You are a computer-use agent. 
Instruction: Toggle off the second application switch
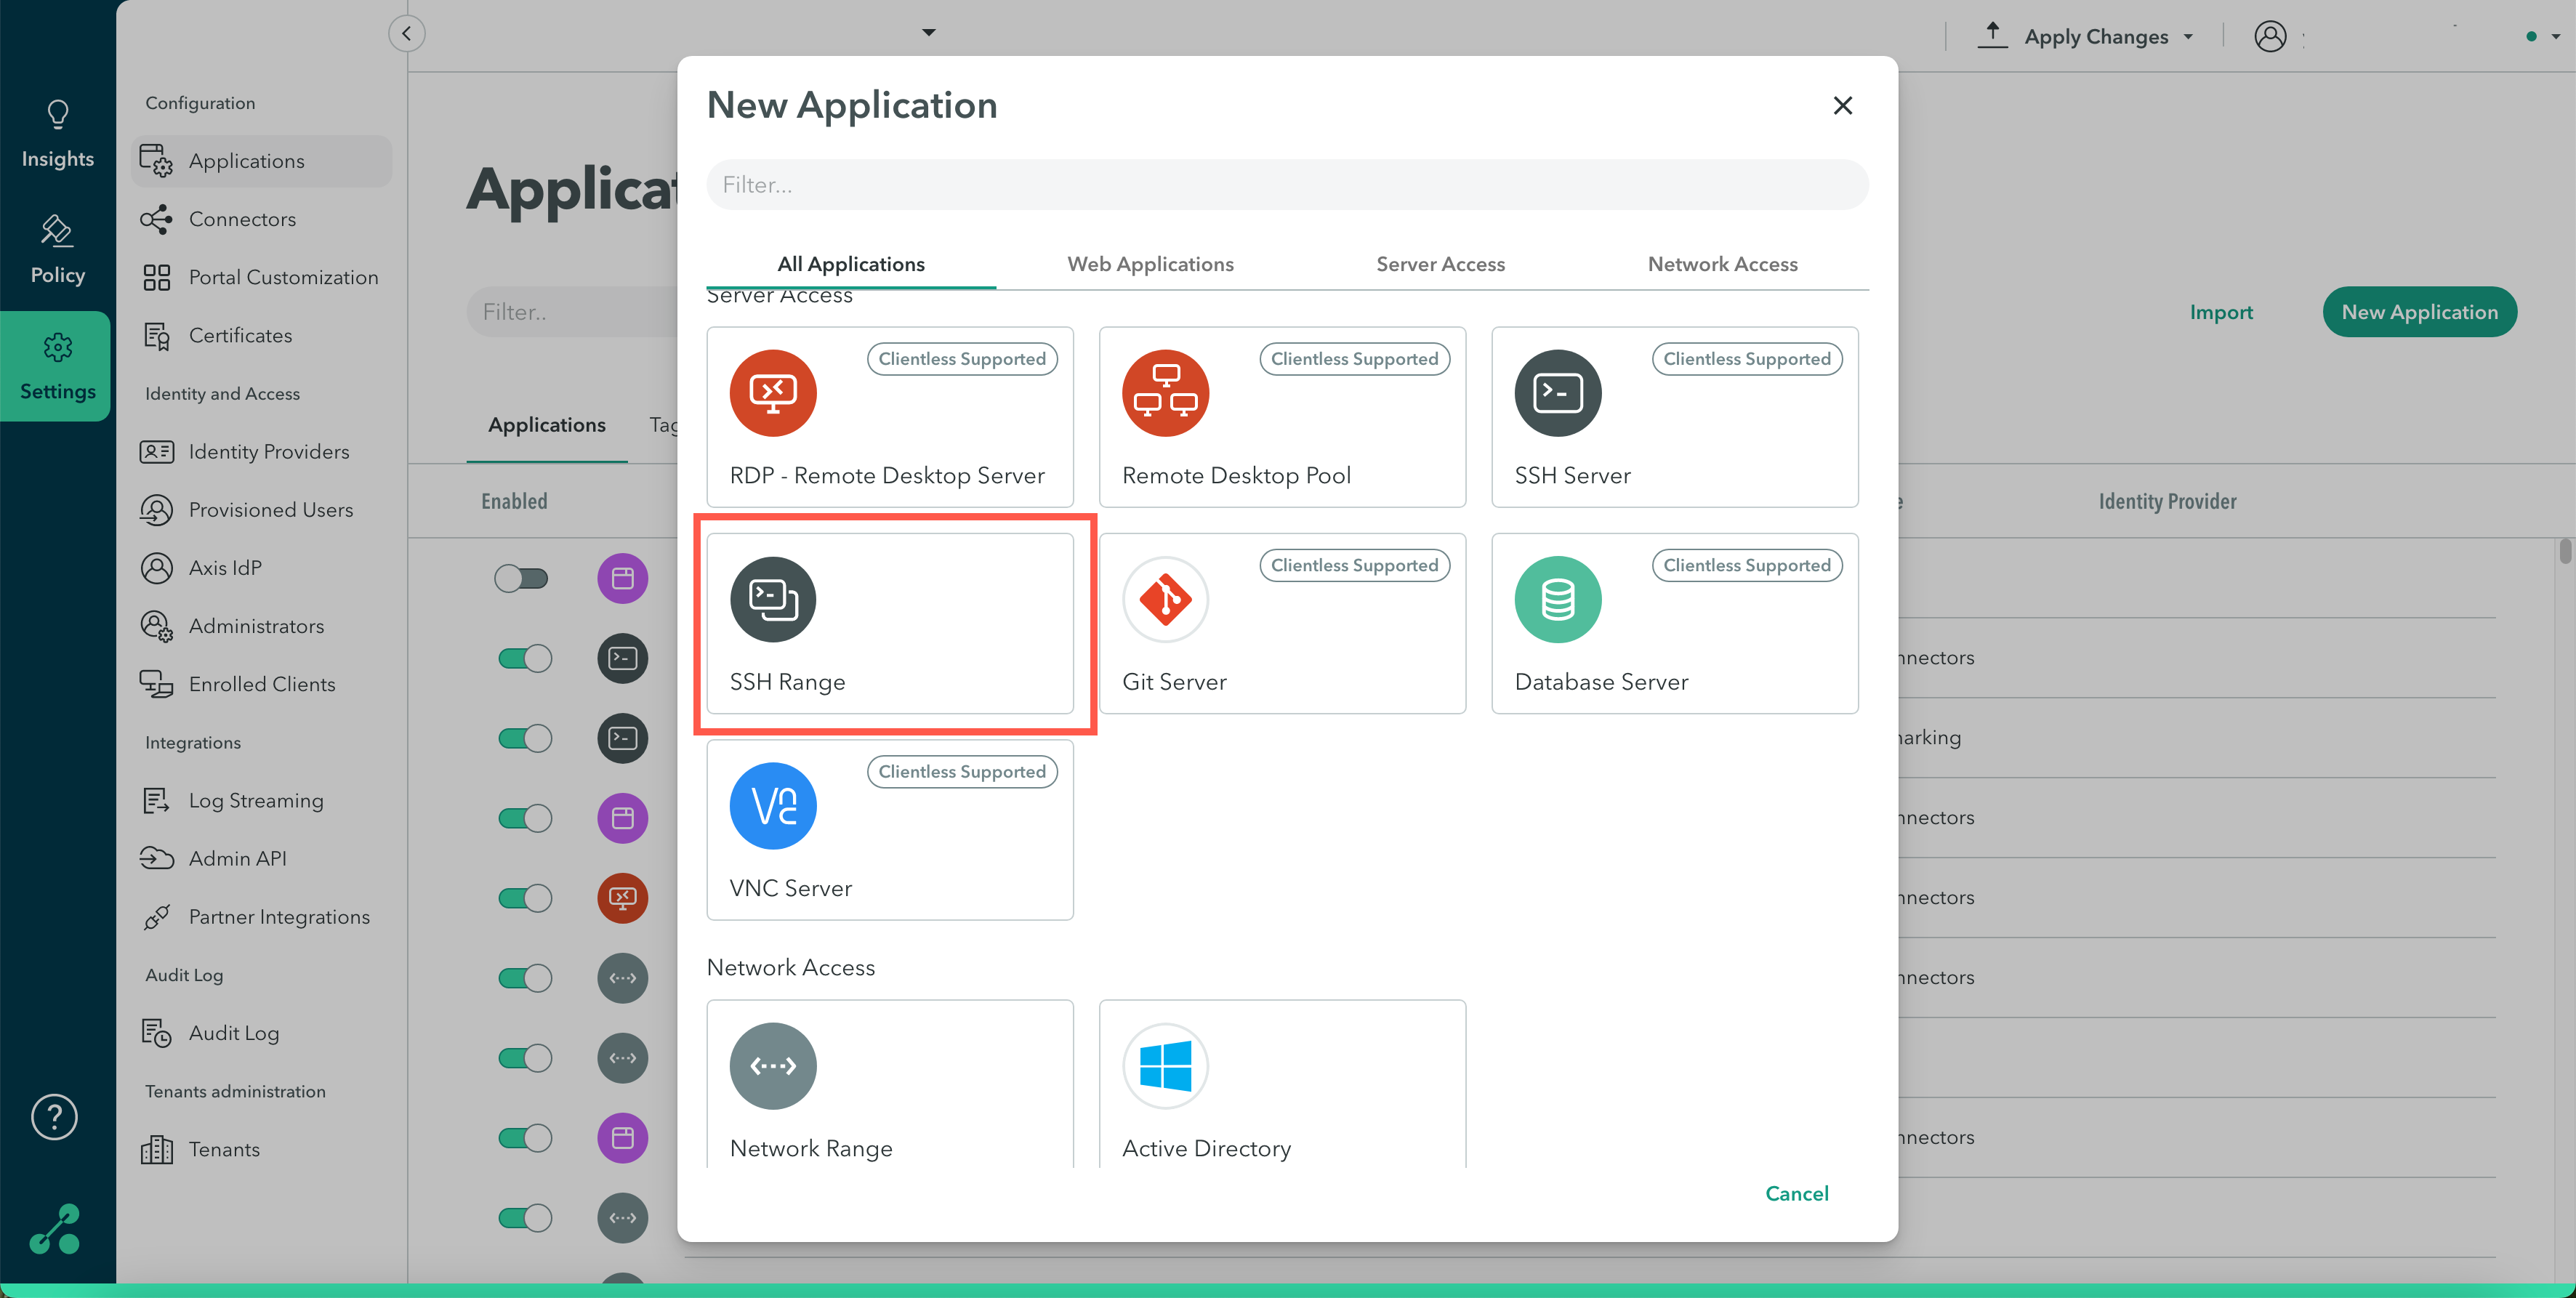pyautogui.click(x=525, y=658)
